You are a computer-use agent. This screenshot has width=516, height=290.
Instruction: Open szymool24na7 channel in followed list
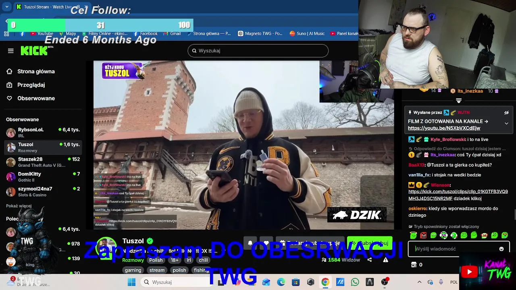[x=43, y=192]
